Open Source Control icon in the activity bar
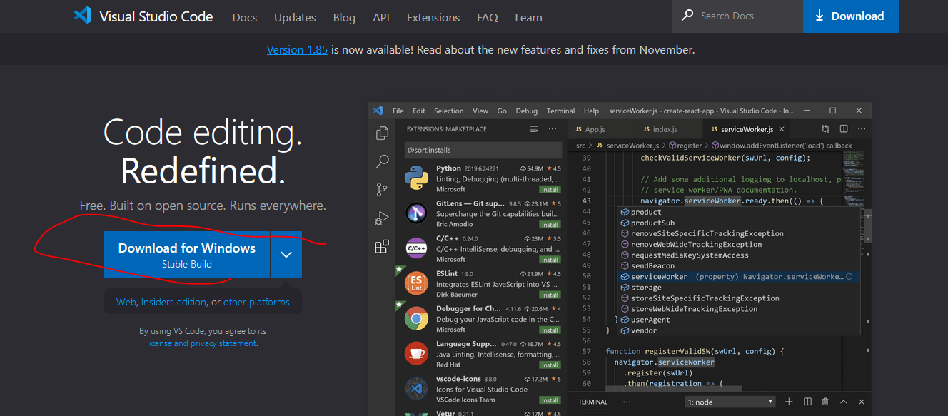This screenshot has height=416, width=948. pos(382,190)
